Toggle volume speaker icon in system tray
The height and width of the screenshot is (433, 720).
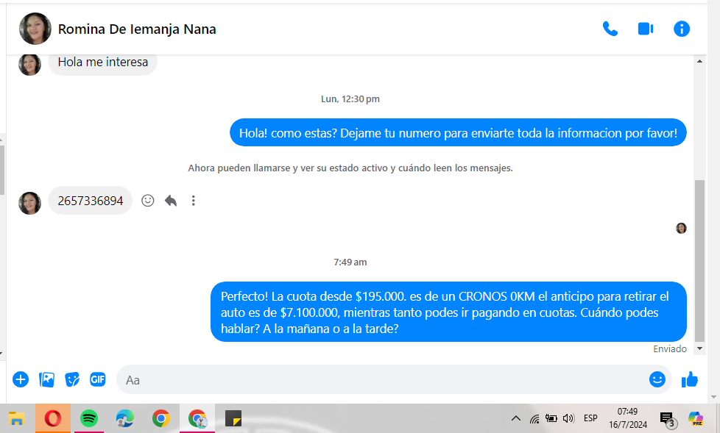point(568,418)
